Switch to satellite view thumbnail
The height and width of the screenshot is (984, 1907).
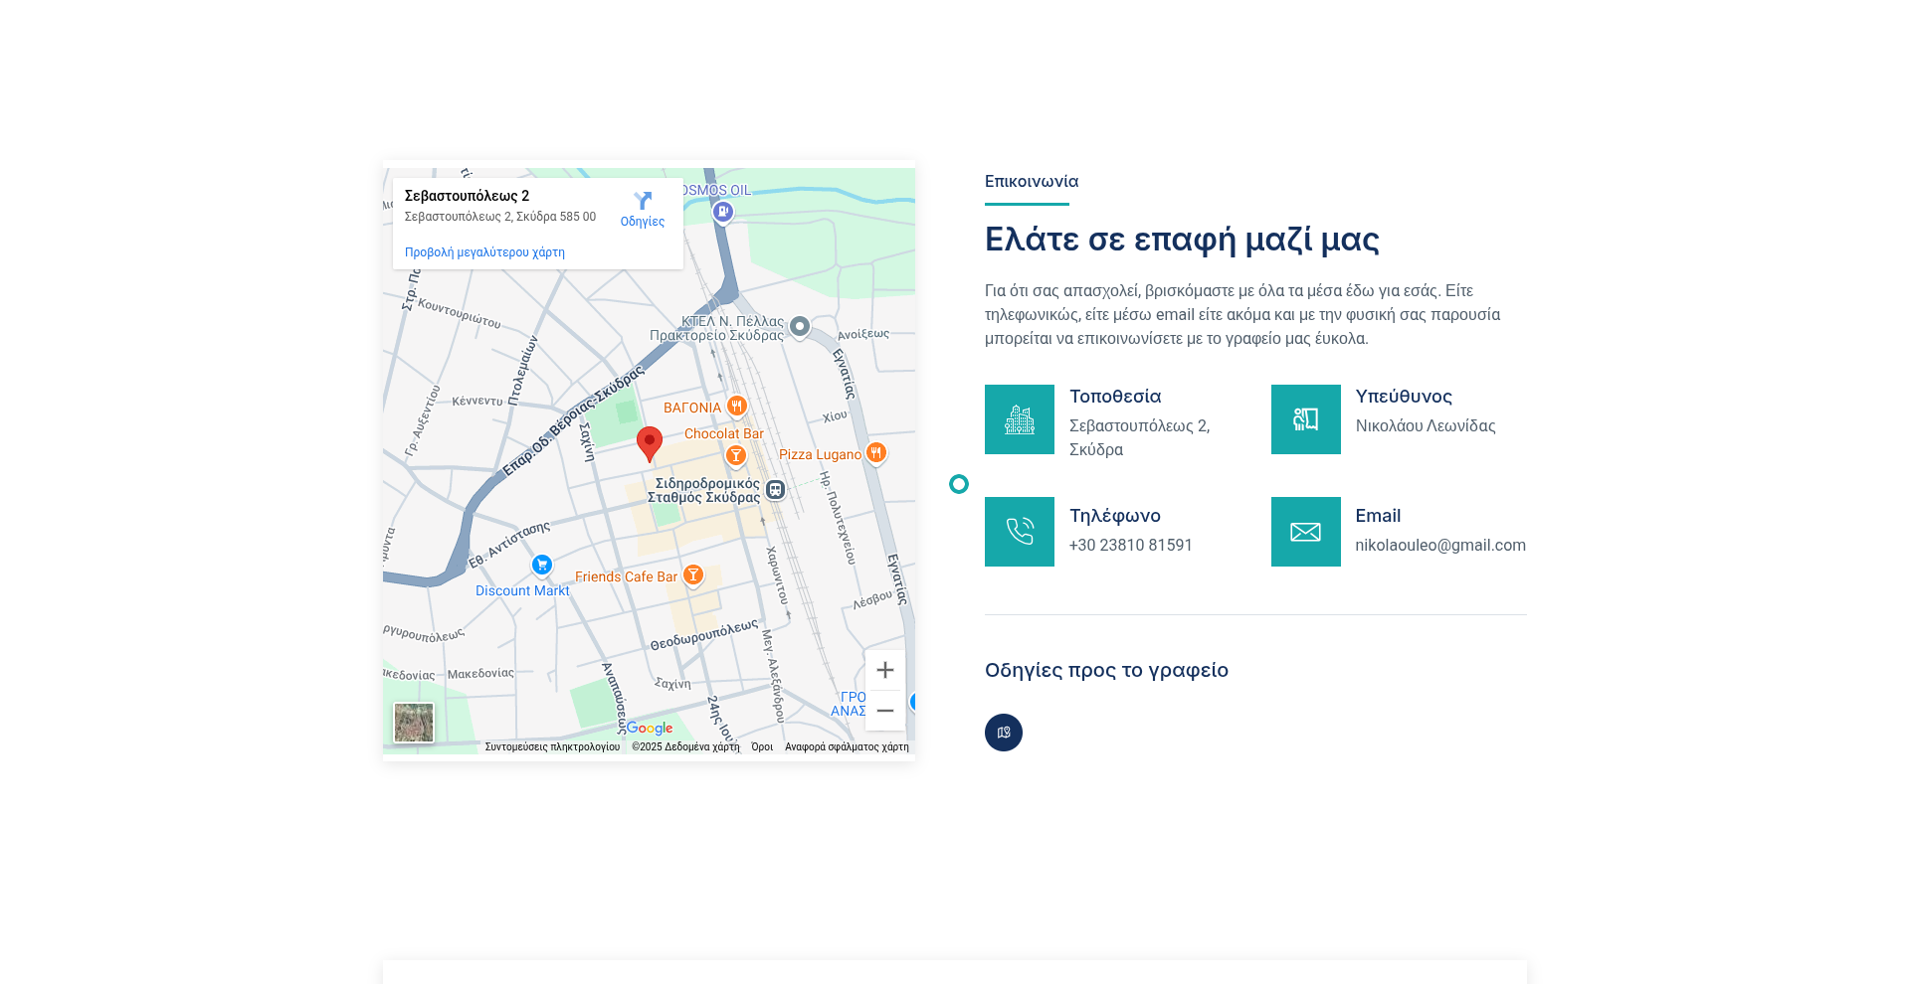tap(414, 723)
